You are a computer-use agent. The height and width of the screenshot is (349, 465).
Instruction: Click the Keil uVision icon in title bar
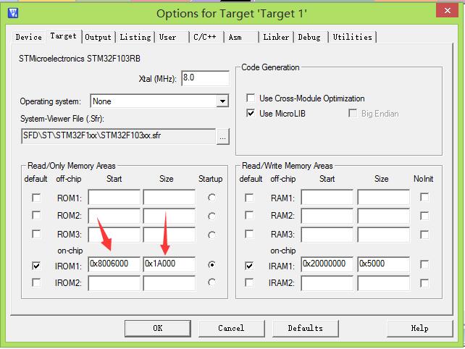[13, 13]
